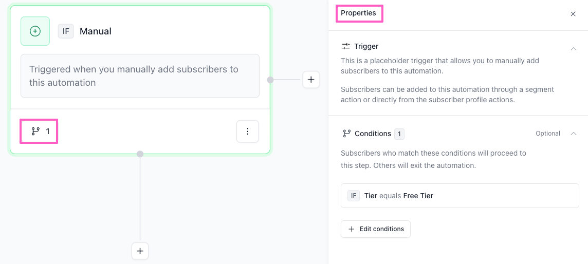This screenshot has width=588, height=264.
Task: Collapse the Trigger section chevron
Action: [574, 48]
